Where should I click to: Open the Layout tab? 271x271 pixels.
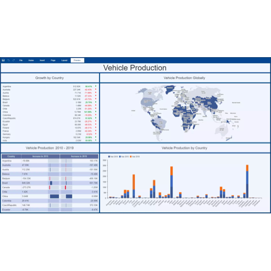pos(64,60)
